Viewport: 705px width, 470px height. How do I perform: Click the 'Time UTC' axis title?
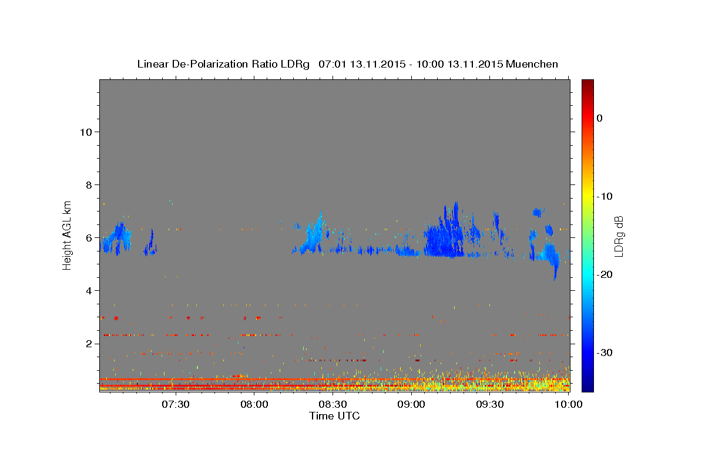click(x=334, y=416)
